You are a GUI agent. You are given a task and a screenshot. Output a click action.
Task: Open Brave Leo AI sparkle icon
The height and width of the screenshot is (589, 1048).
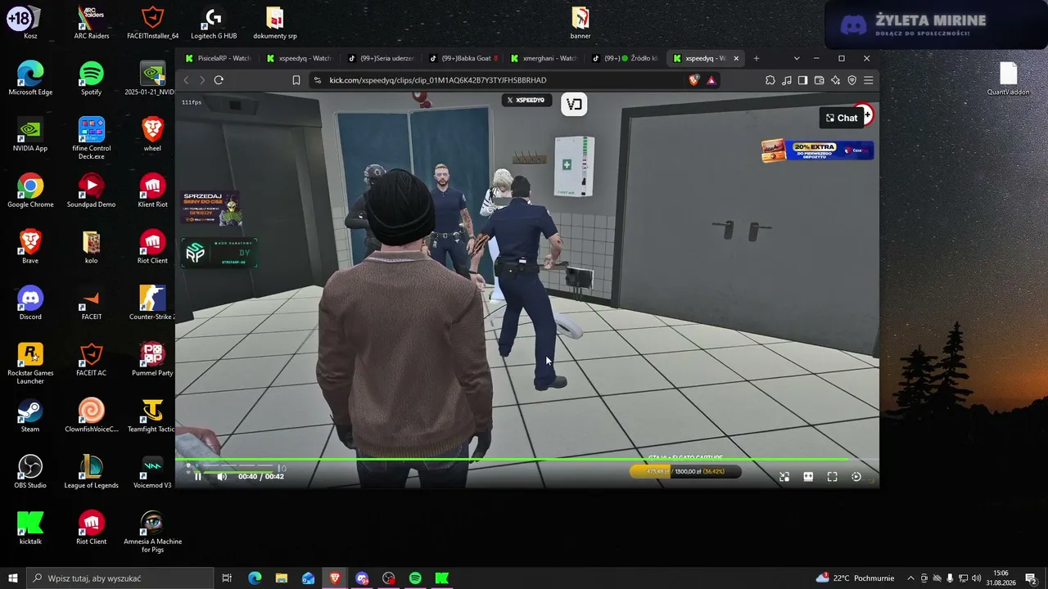[x=835, y=80]
